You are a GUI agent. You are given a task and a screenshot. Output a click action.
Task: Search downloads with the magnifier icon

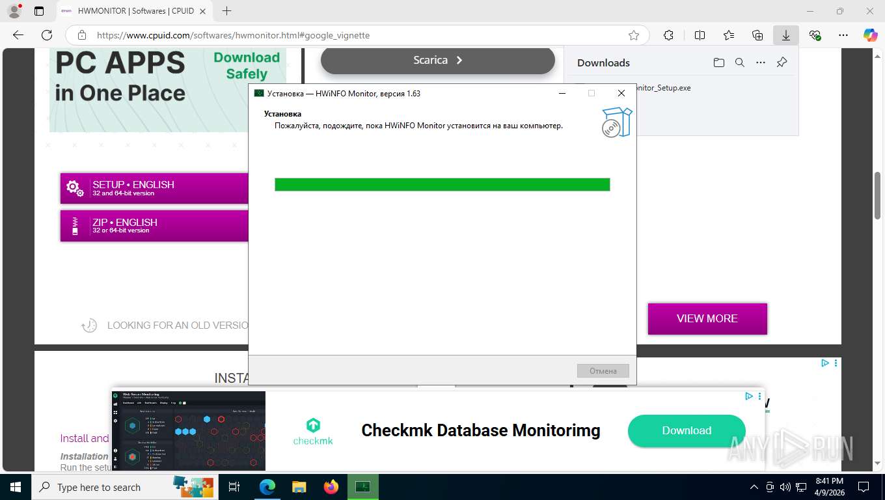coord(740,62)
